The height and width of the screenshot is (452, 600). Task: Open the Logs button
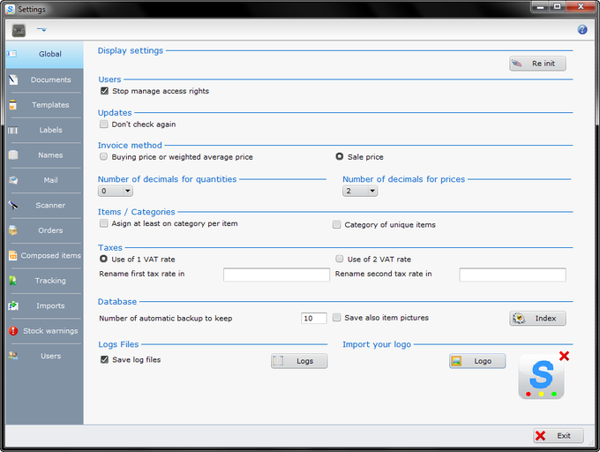[299, 361]
